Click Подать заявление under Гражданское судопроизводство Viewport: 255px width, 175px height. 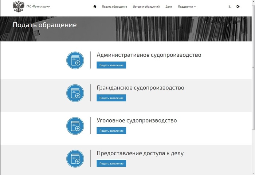pyautogui.click(x=111, y=98)
